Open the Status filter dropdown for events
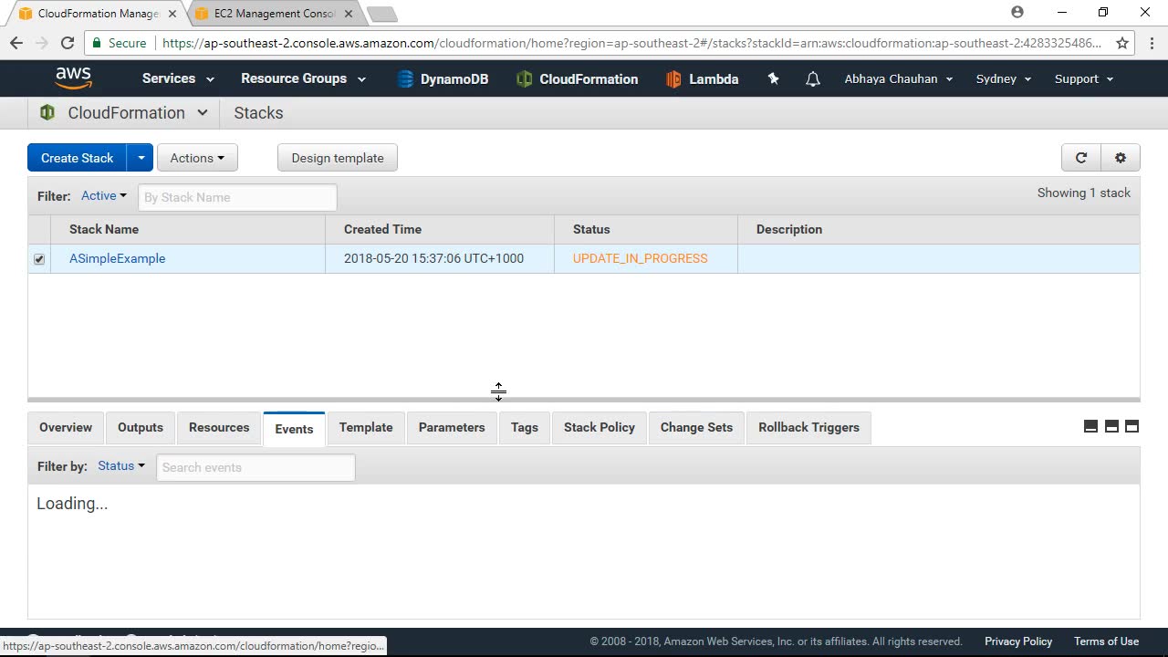The height and width of the screenshot is (657, 1168). tap(121, 465)
